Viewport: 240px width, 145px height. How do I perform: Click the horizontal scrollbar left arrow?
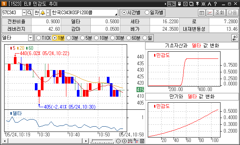pos(5,141)
